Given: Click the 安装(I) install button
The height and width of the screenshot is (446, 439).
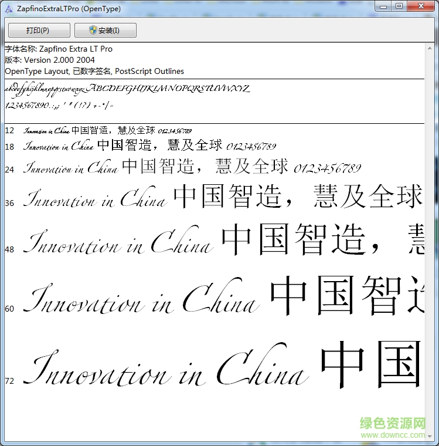Looking at the screenshot, I should tap(106, 30).
